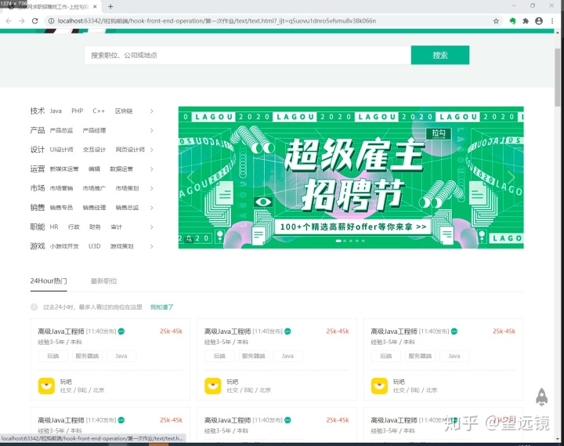Click green chat icon on third job card
Viewport: 564px width, 446px height.
pyautogui.click(x=454, y=332)
